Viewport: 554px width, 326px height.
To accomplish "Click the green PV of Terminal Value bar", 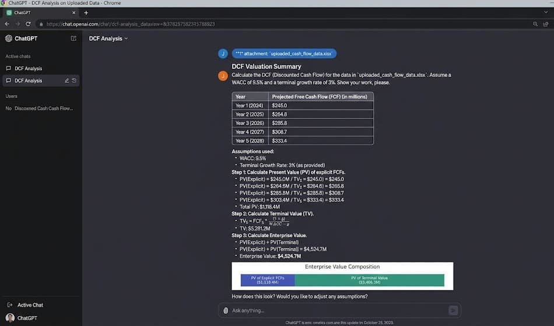I will click(369, 280).
